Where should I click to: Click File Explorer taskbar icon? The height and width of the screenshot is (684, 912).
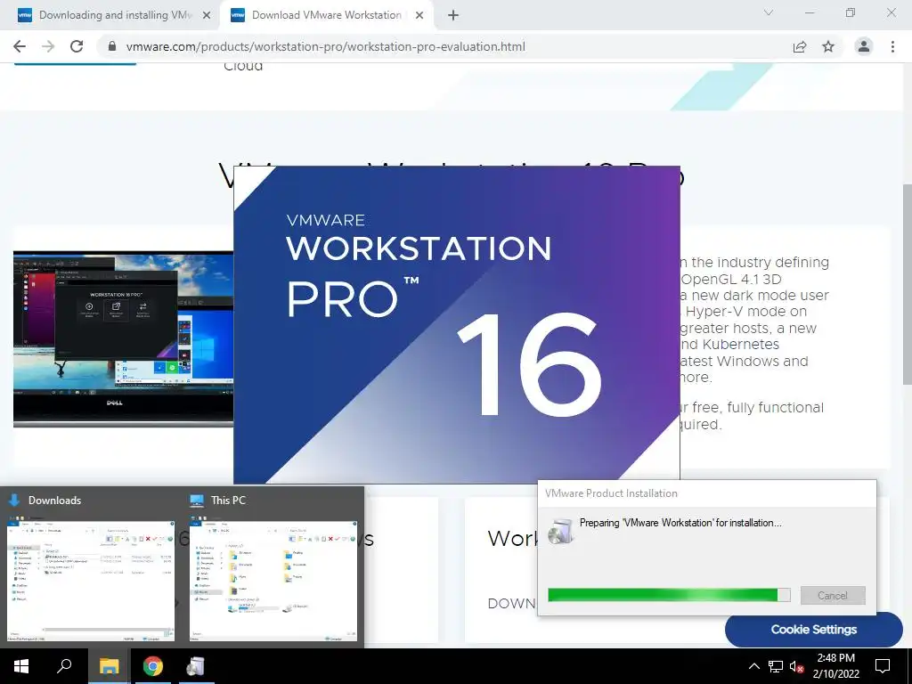click(x=109, y=666)
